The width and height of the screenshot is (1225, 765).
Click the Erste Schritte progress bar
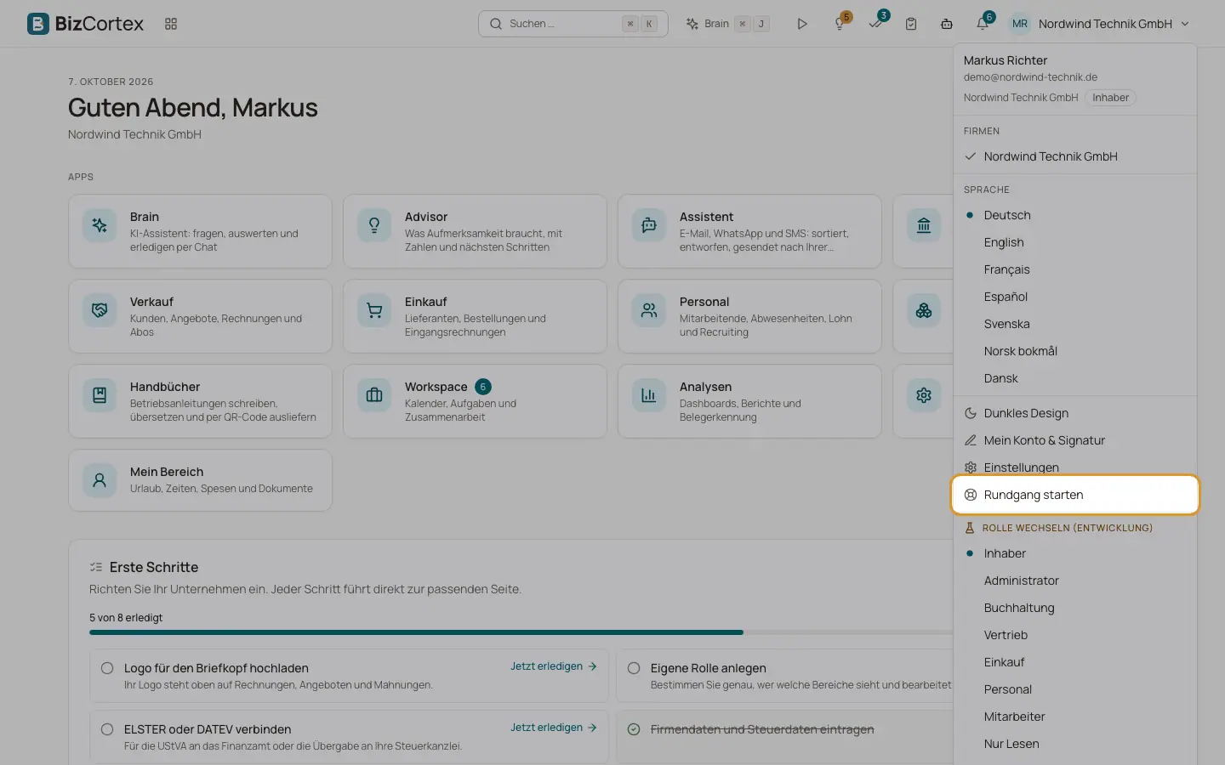coord(521,632)
